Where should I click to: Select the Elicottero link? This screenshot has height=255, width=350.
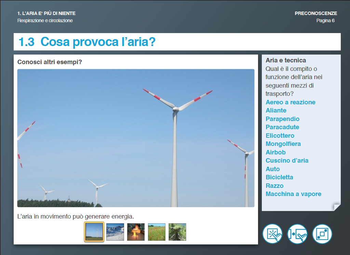click(x=280, y=136)
